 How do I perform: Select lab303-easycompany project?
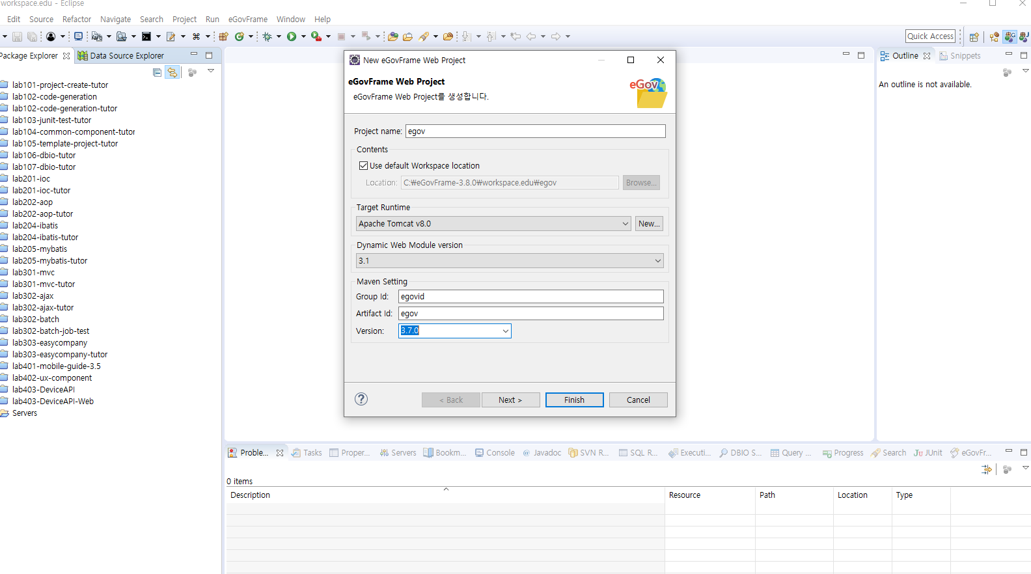pos(49,343)
